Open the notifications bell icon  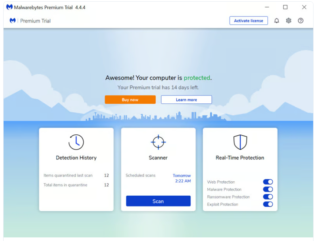tap(277, 21)
